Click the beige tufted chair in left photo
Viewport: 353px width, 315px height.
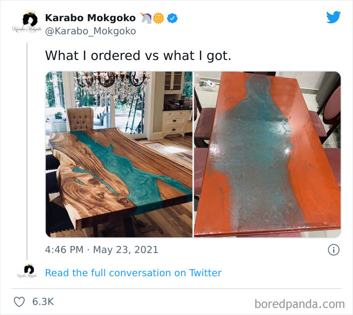80,120
